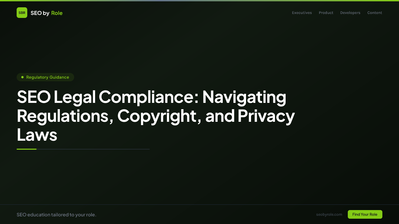399x224 pixels.
Task: Click the thin gradient strip at page top
Action: pos(199,1)
